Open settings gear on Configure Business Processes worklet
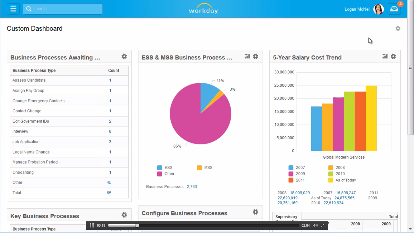Image resolution: width=414 pixels, height=233 pixels. 255,212
